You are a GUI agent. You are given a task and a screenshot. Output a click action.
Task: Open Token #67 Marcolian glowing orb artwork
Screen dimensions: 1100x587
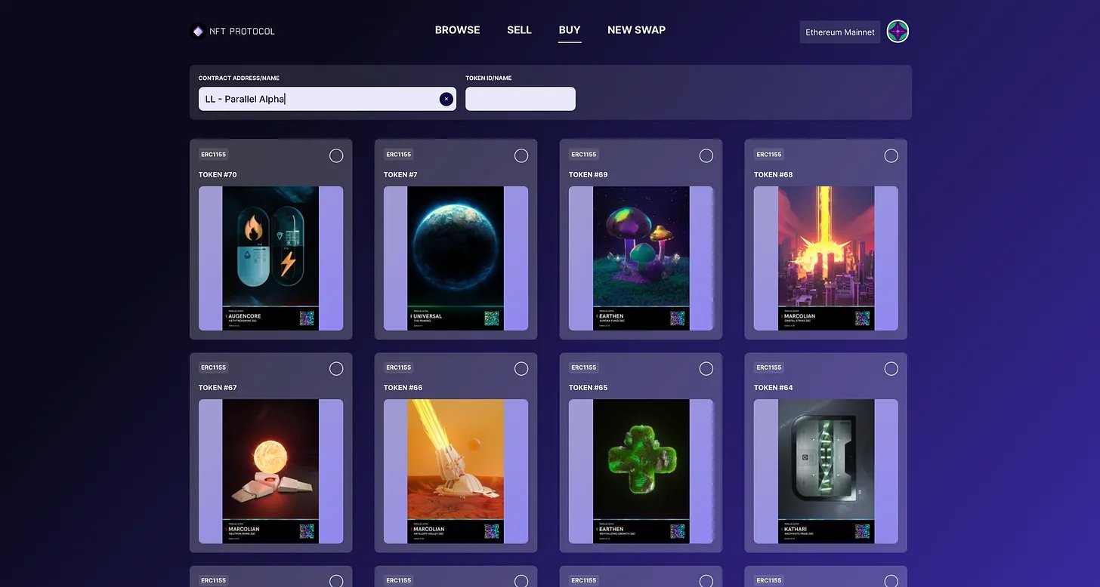point(270,472)
